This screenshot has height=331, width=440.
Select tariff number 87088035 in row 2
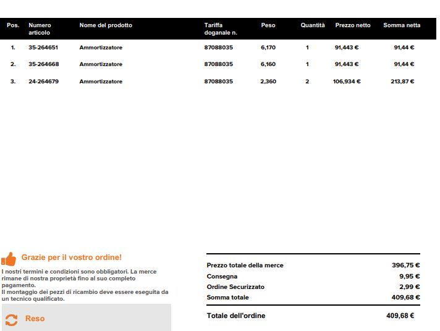(x=219, y=64)
